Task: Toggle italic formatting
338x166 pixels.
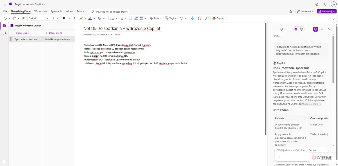Action: (70, 18)
